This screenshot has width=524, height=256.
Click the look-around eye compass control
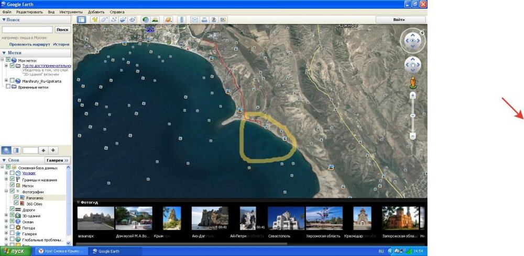pos(413,41)
